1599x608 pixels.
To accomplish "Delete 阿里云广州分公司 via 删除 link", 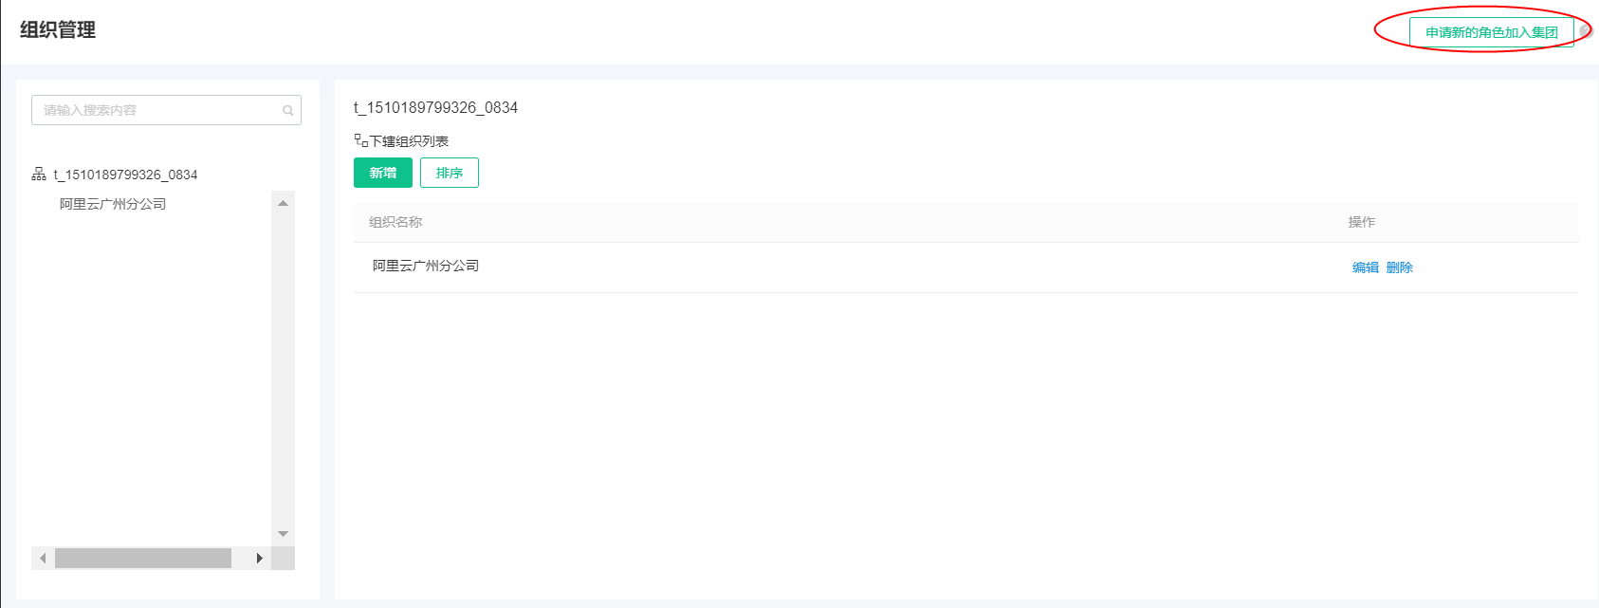I will coord(1399,267).
